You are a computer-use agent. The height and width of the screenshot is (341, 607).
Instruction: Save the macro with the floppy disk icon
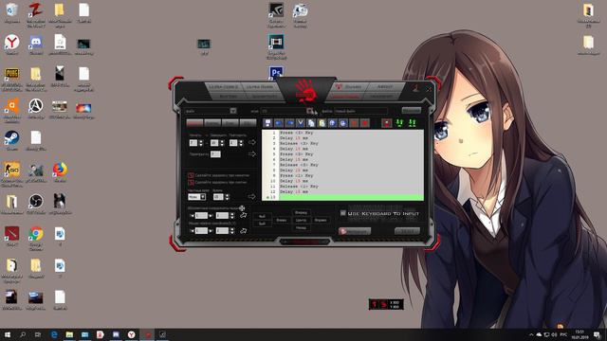[267, 123]
